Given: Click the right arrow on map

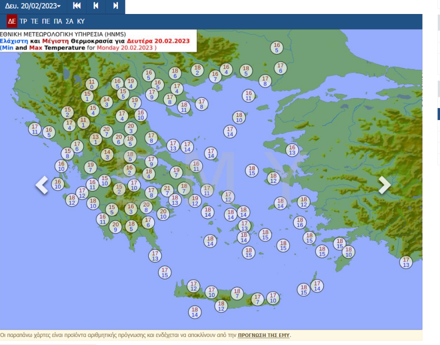Looking at the screenshot, I should (384, 185).
